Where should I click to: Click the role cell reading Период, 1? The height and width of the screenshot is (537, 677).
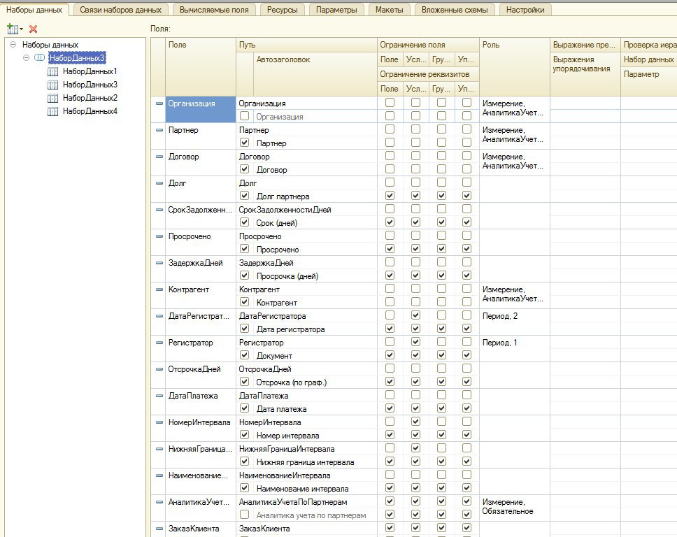tap(514, 349)
